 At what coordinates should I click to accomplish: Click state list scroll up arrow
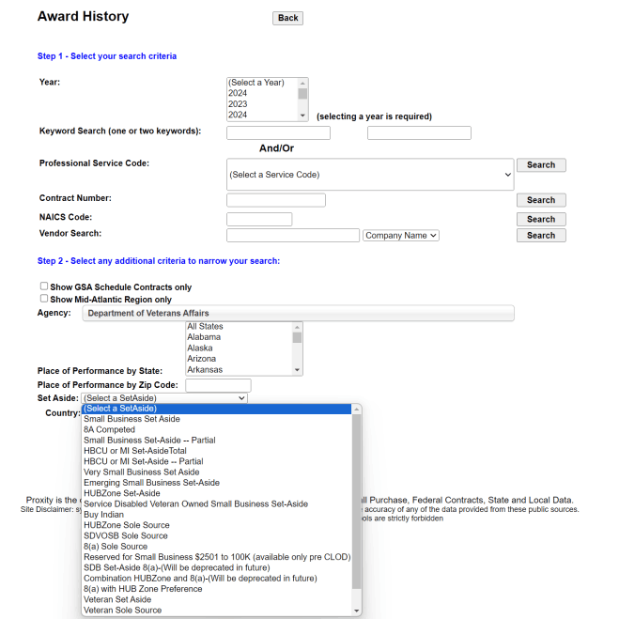coord(297,327)
